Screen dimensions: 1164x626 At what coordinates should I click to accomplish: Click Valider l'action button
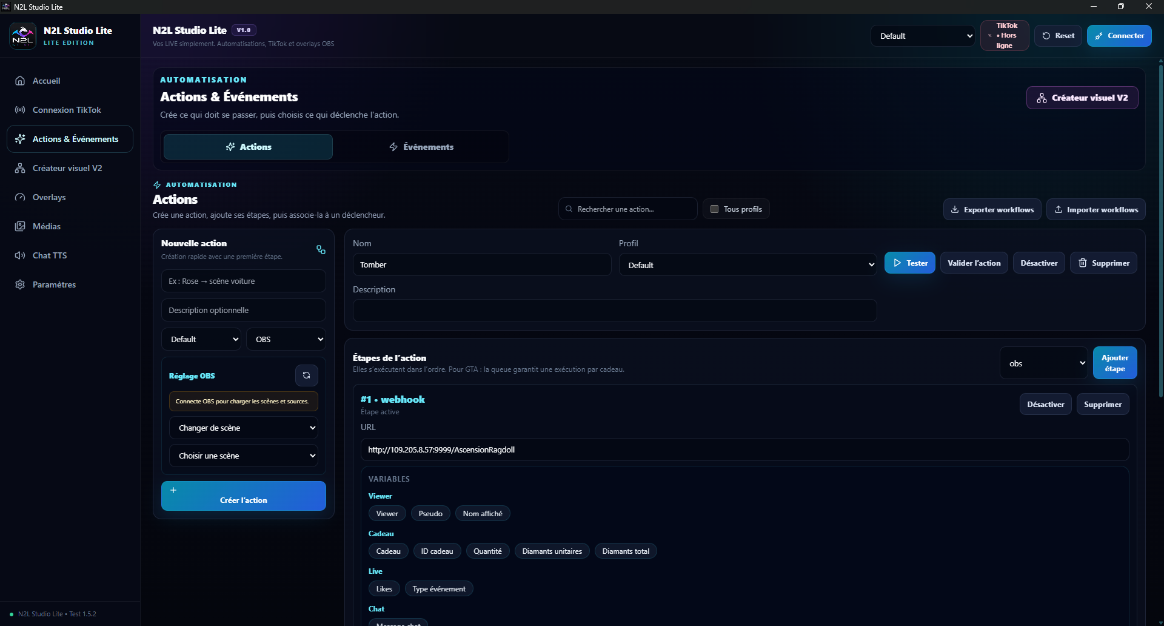coord(974,263)
